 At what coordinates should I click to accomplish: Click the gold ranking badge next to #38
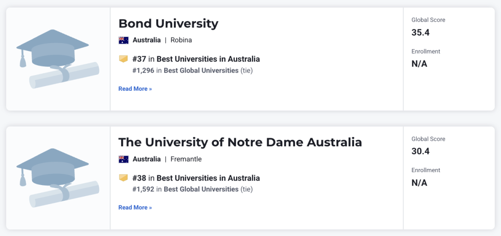(123, 178)
